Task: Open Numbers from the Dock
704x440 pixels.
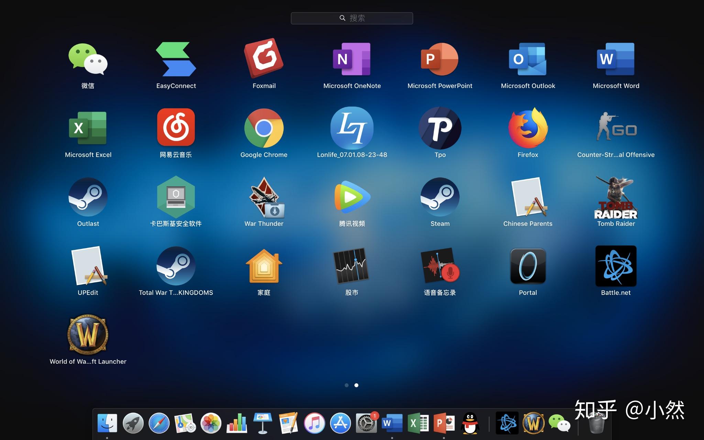Action: pyautogui.click(x=237, y=423)
